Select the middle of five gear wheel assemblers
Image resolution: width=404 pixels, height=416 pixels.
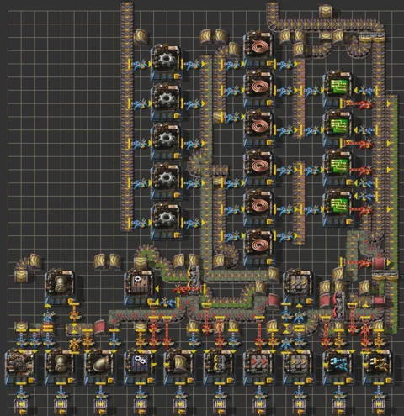(166, 141)
